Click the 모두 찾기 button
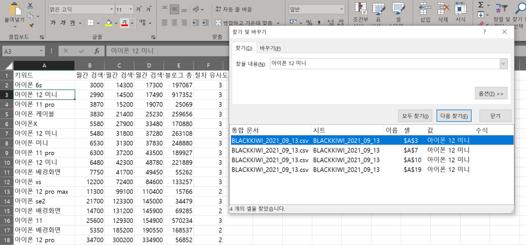Viewport: 526px width, 245px height. tap(415, 116)
